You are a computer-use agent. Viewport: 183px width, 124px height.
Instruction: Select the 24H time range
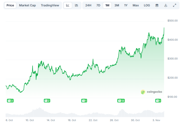[x=88, y=5]
